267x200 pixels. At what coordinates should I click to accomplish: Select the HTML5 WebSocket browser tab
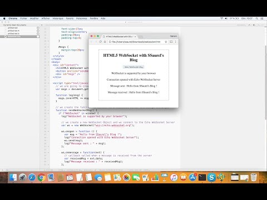point(120,37)
